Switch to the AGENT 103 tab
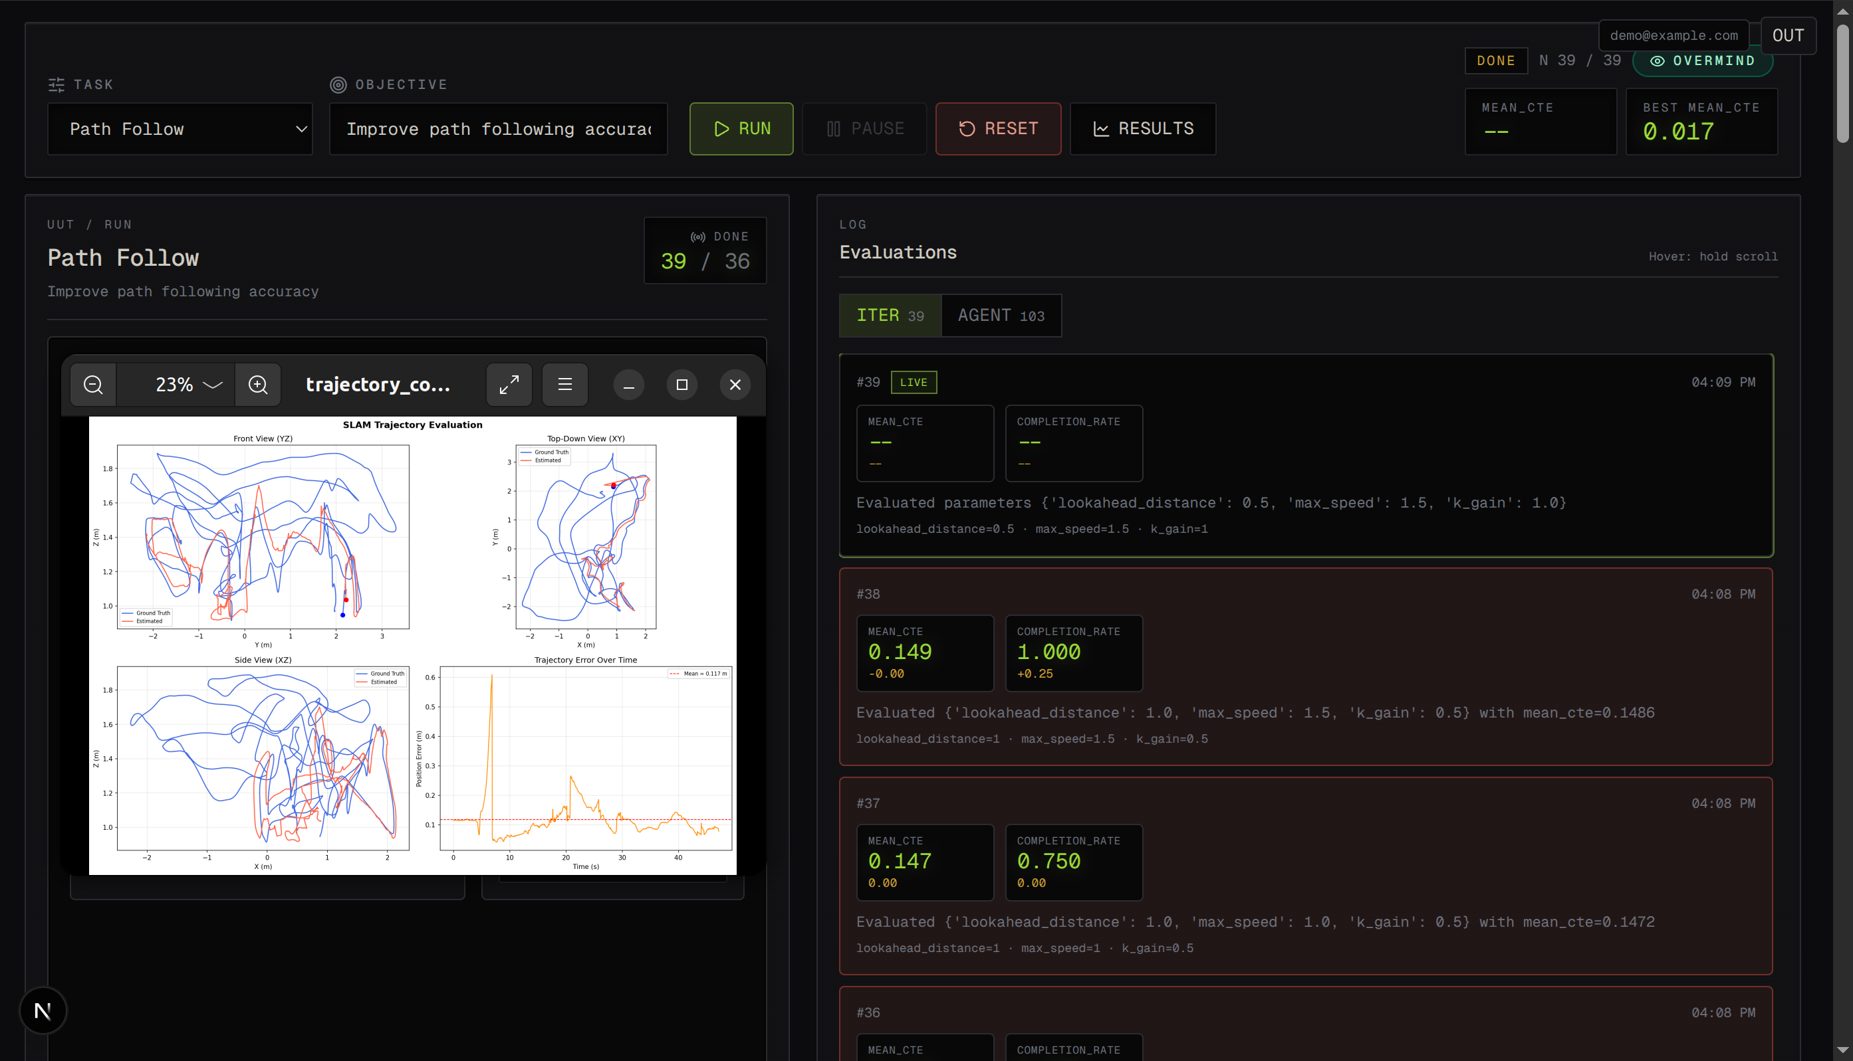Screen dimensions: 1853x1061 pyautogui.click(x=1001, y=316)
